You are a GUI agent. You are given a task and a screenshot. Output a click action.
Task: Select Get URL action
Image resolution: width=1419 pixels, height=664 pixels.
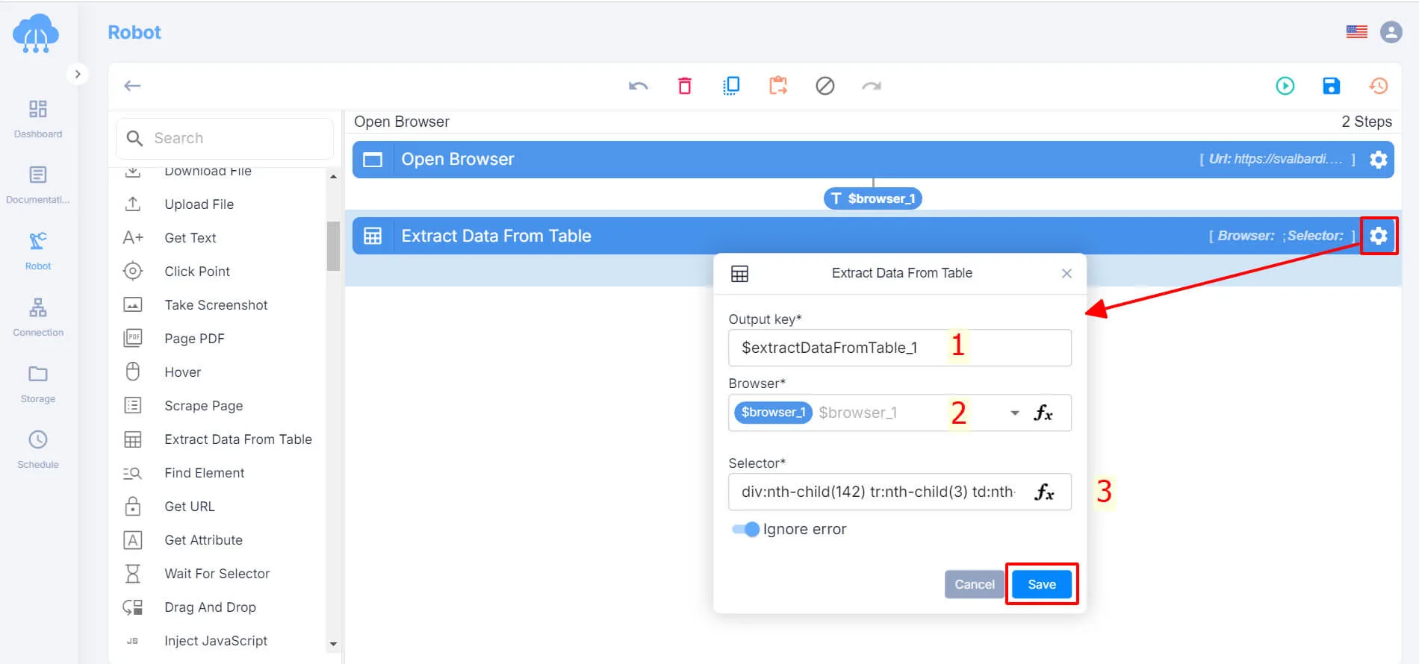(x=189, y=507)
